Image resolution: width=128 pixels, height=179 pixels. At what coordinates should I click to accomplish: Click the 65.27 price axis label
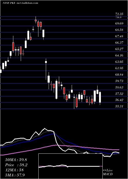pyautogui.click(x=119, y=49)
